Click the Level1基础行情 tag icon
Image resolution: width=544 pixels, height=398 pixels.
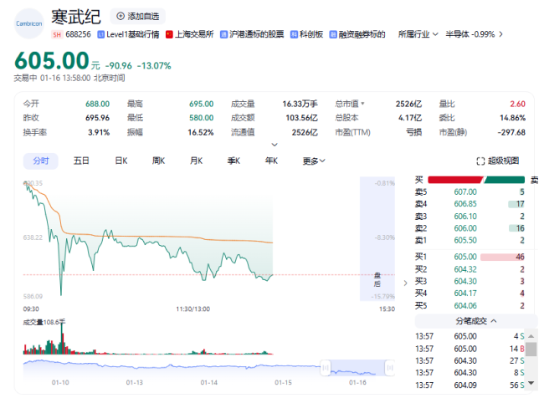point(101,34)
